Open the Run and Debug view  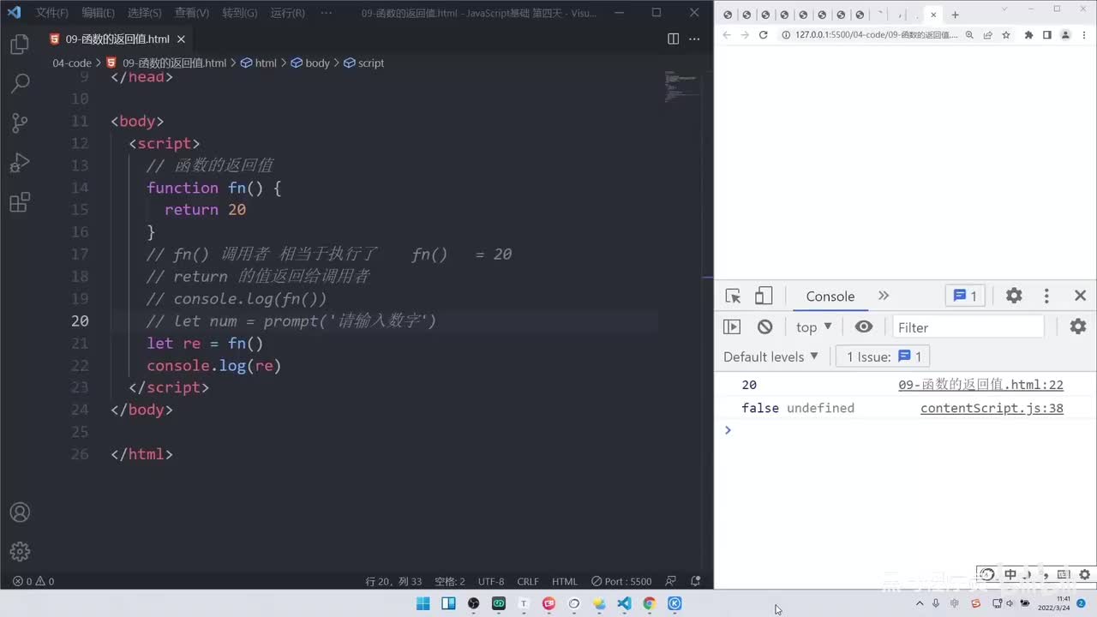(x=20, y=163)
